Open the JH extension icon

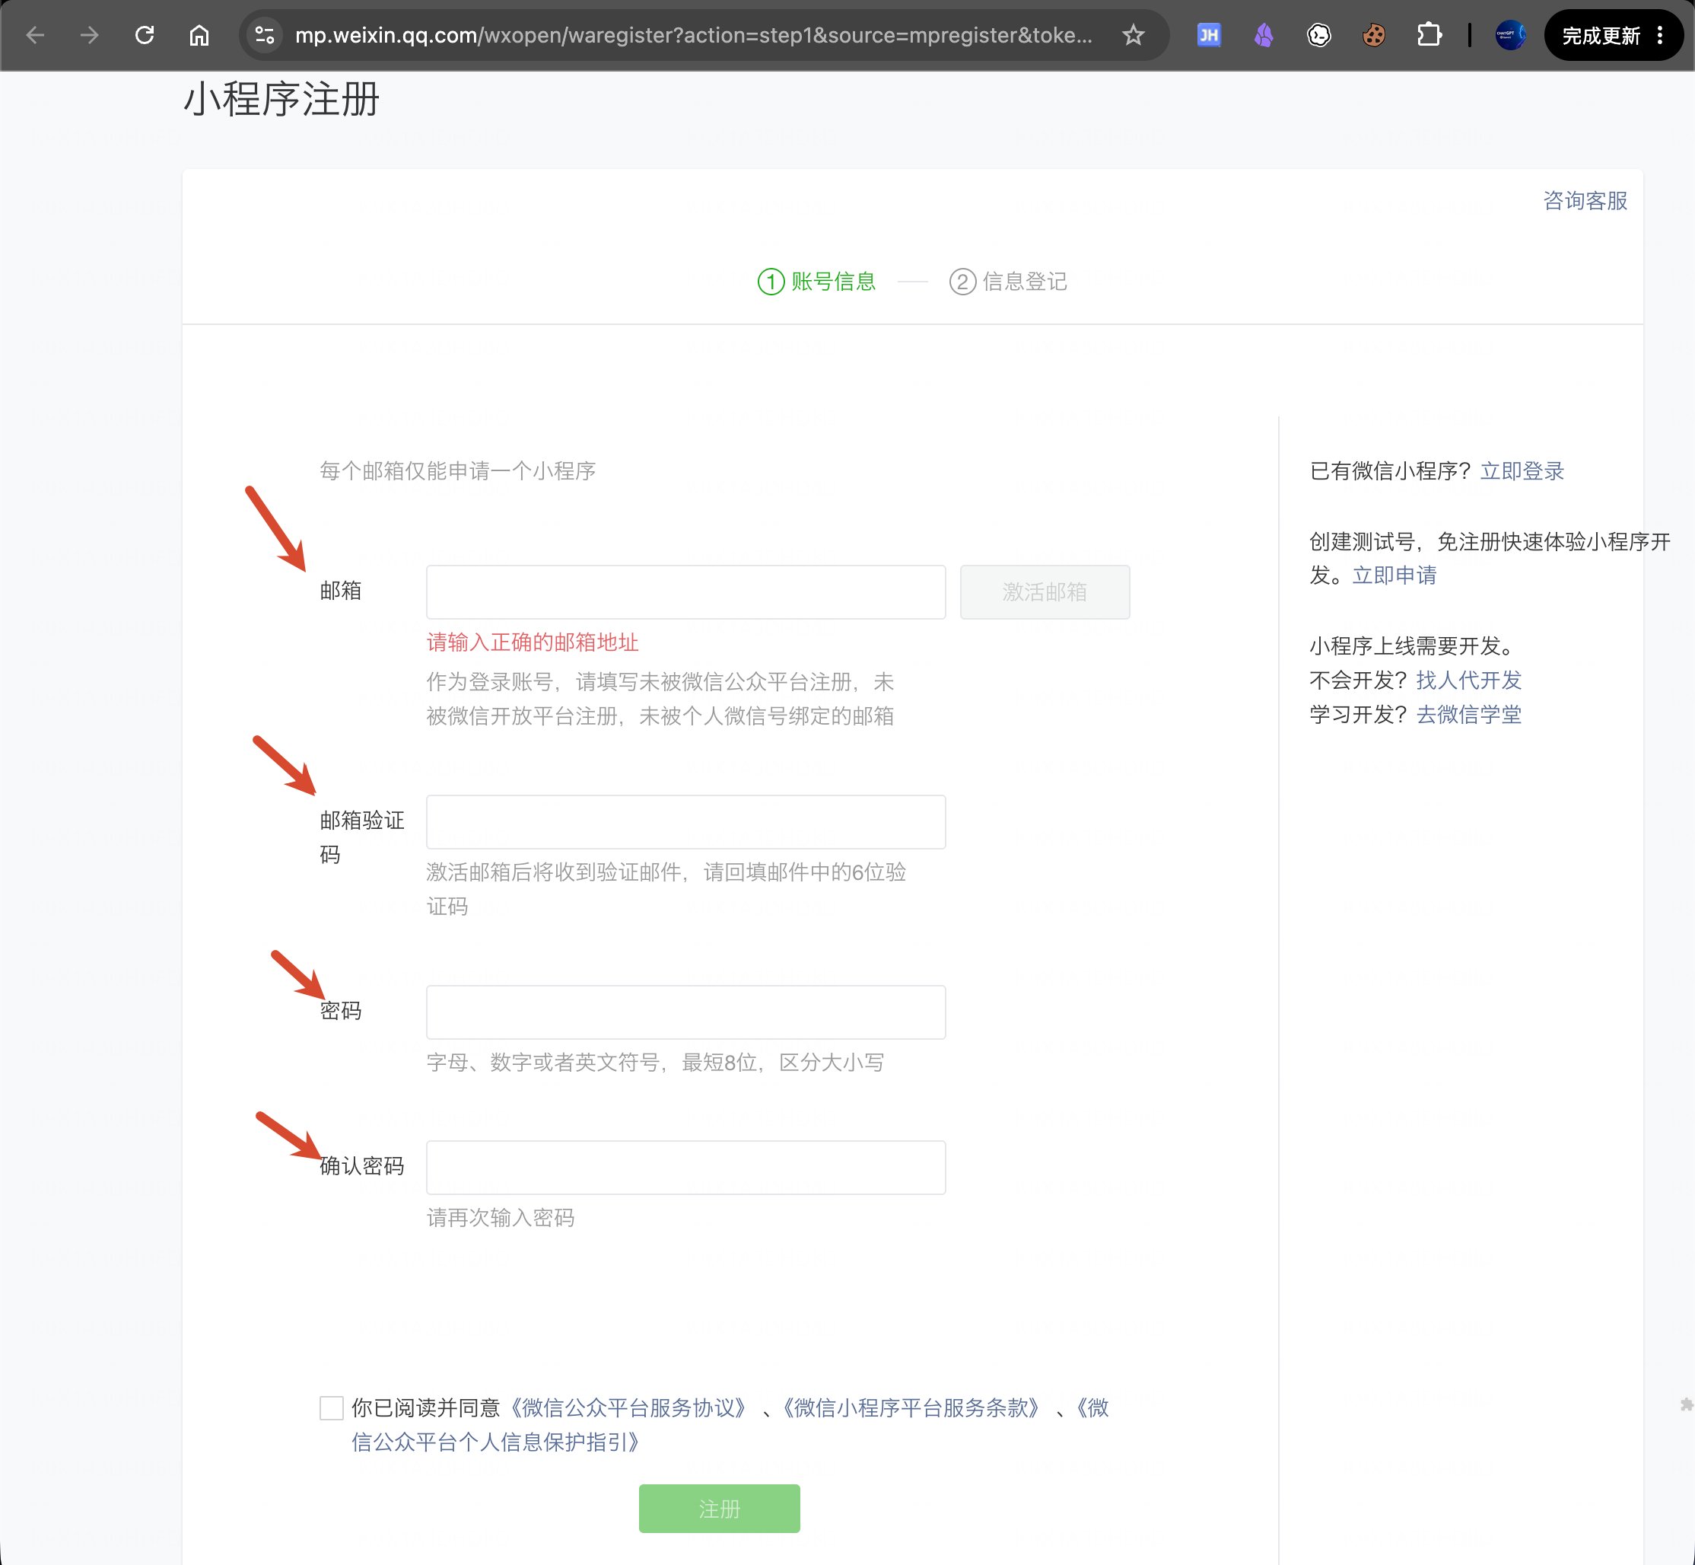[1208, 36]
